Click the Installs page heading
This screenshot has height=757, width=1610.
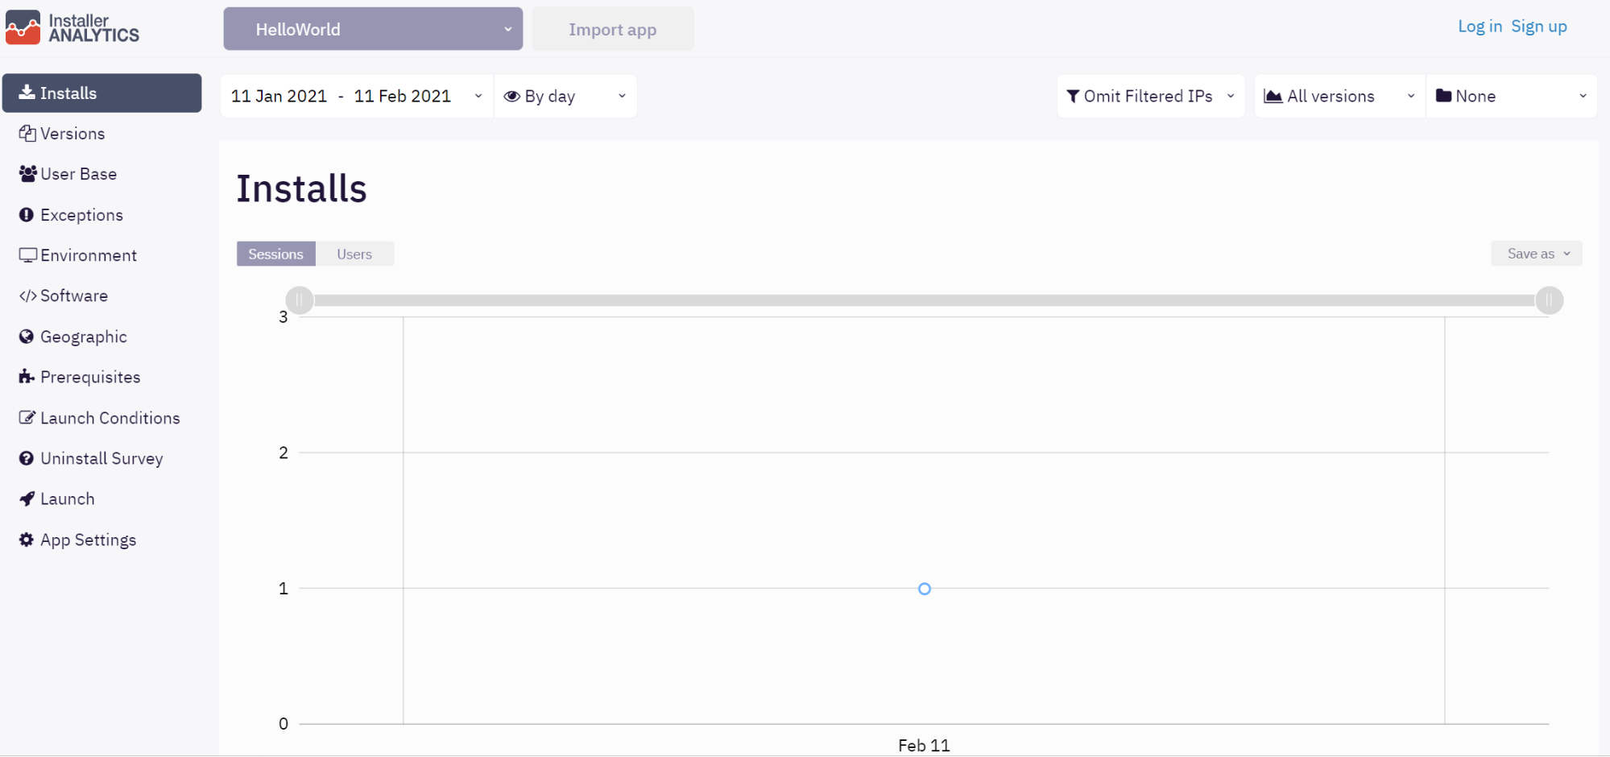301,188
